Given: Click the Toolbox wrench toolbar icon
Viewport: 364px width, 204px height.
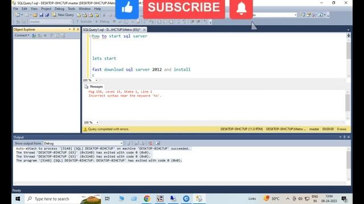Looking at the screenshot, I should coord(315,15).
